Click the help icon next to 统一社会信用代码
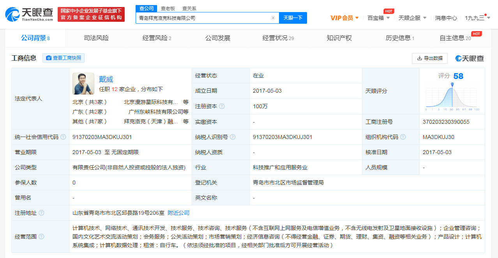 click(x=63, y=137)
